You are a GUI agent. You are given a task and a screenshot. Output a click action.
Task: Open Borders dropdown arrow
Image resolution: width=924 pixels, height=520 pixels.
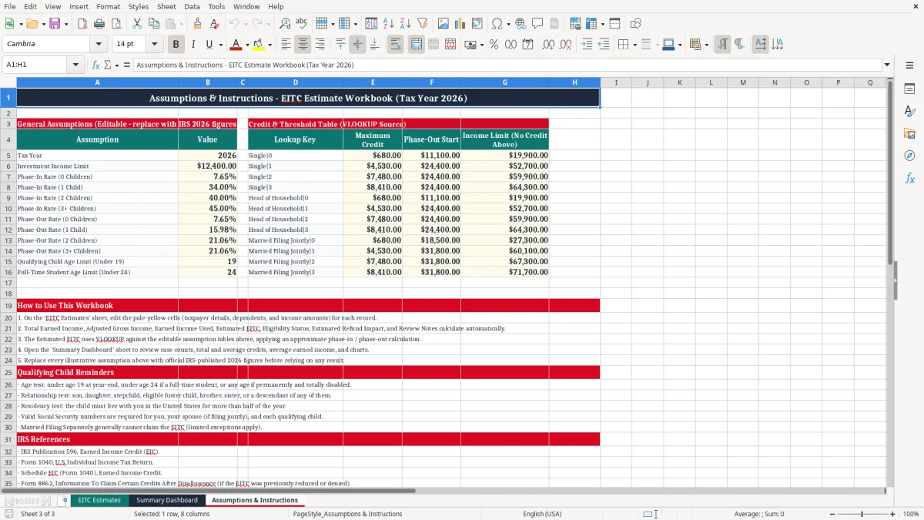click(634, 45)
